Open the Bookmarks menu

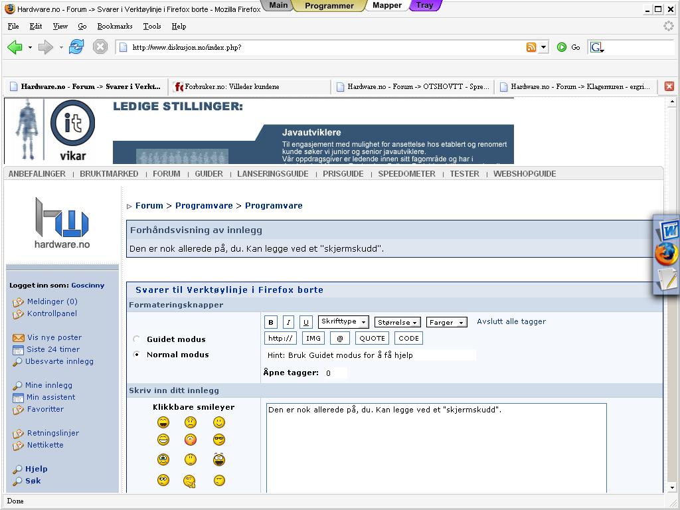pos(115,26)
